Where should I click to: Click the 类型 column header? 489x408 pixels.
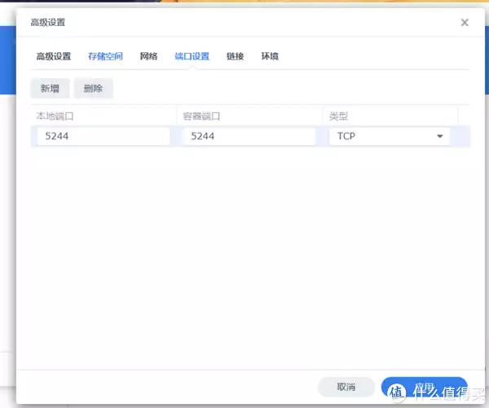point(390,116)
